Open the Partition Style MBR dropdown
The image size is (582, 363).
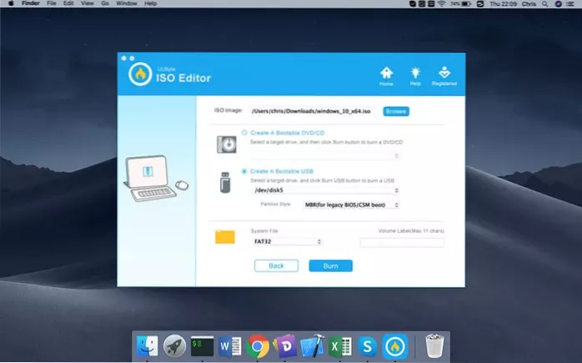pyautogui.click(x=350, y=204)
